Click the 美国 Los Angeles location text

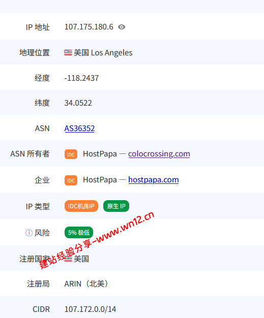[x=103, y=53]
